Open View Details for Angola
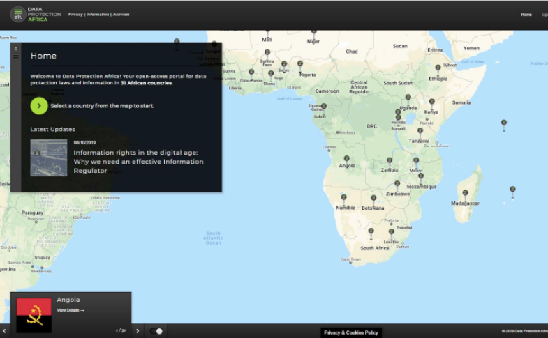The height and width of the screenshot is (338, 548). tap(70, 310)
